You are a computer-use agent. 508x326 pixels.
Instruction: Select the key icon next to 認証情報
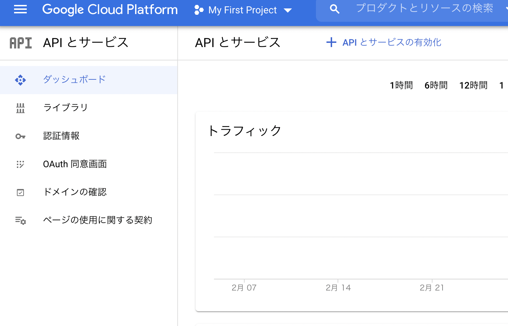point(20,136)
